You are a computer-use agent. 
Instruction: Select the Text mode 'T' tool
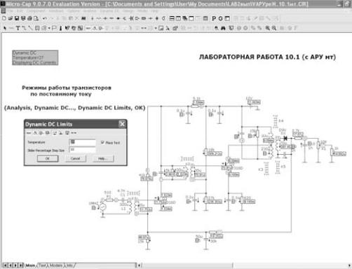click(x=18, y=28)
